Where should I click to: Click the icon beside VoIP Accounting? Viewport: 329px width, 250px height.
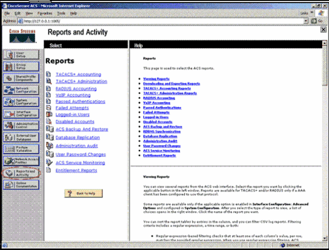pyautogui.click(x=48, y=95)
